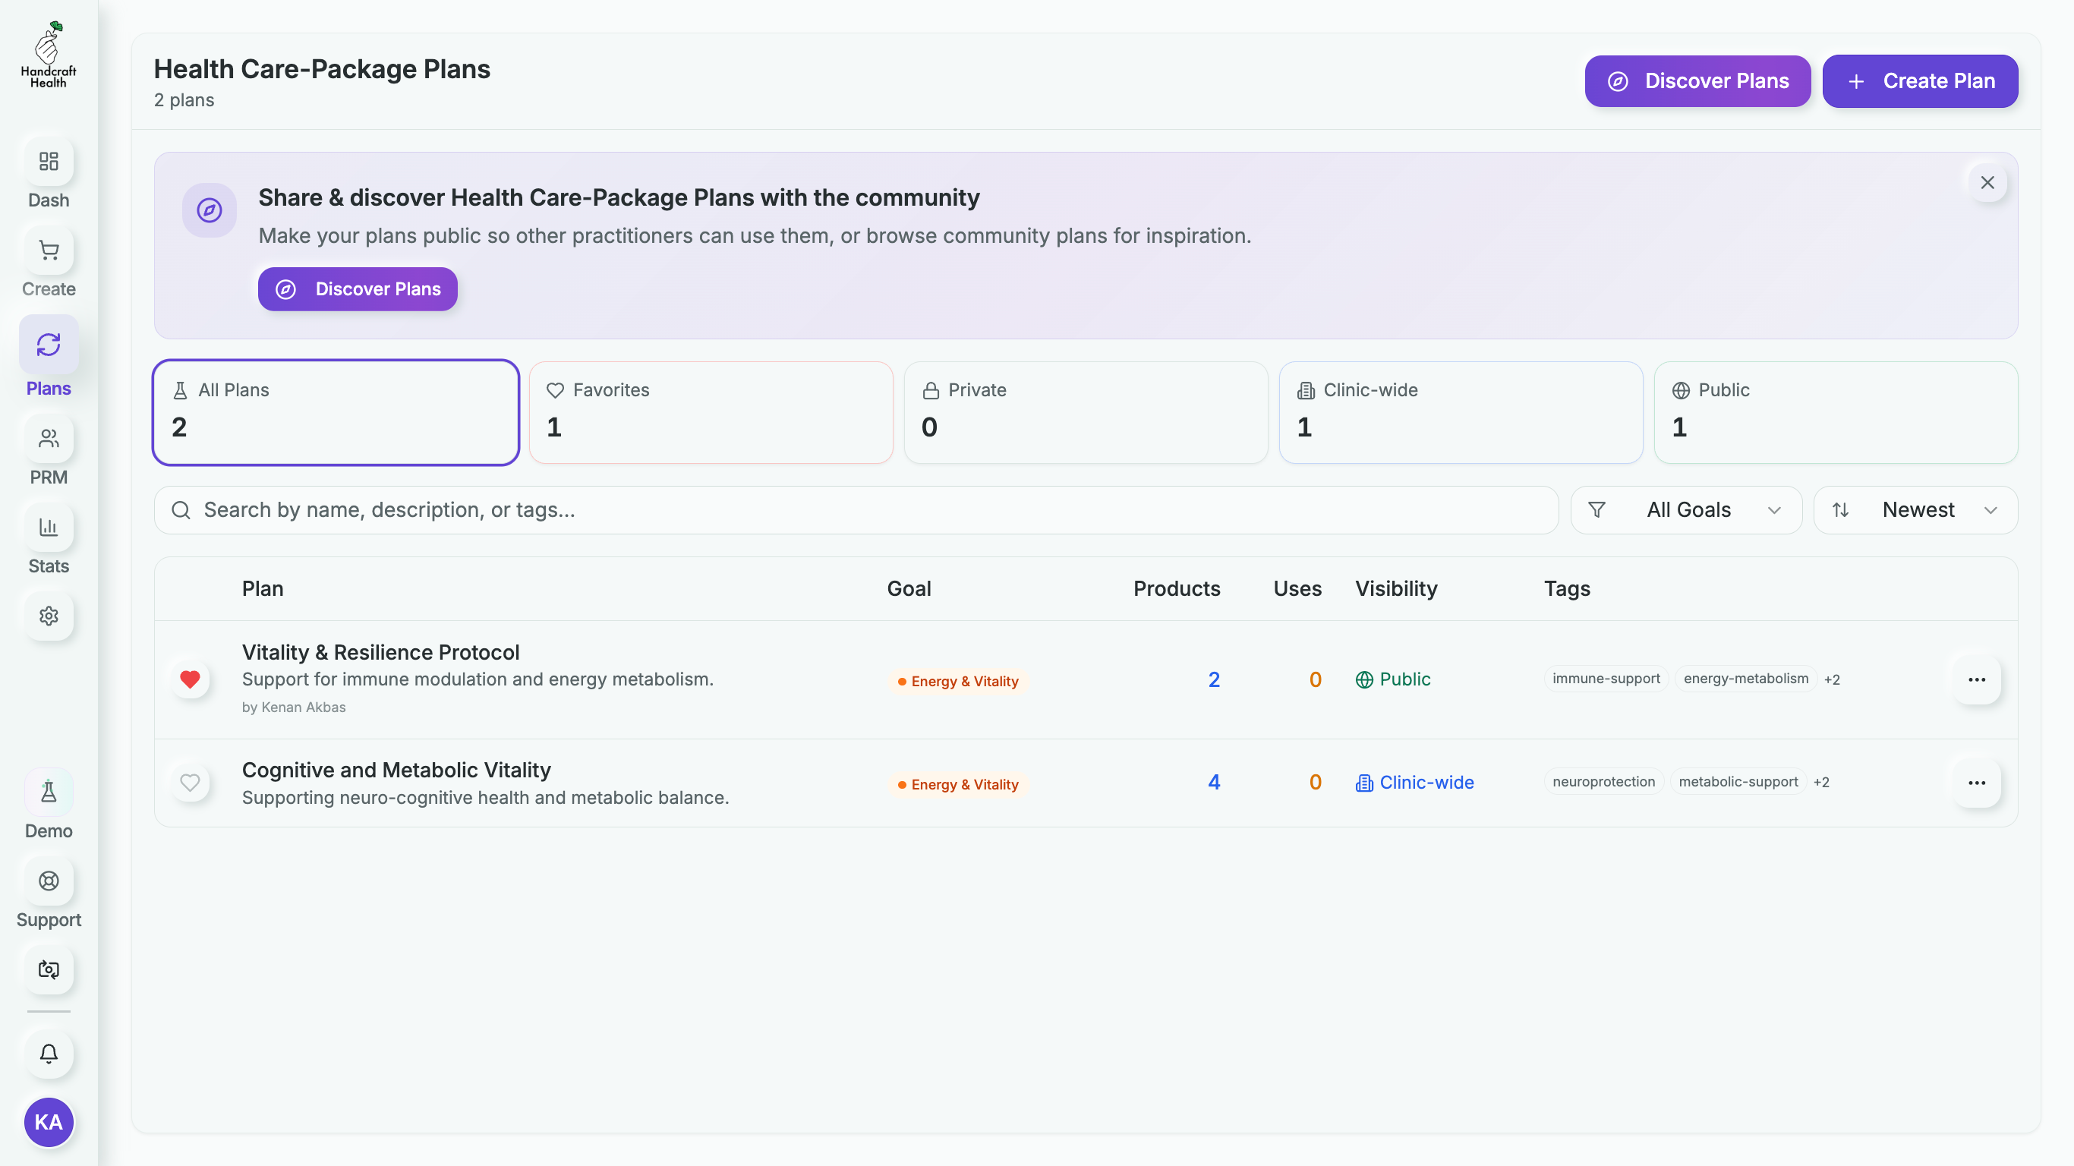Open the Stats chart icon
The height and width of the screenshot is (1166, 2074).
(x=49, y=528)
